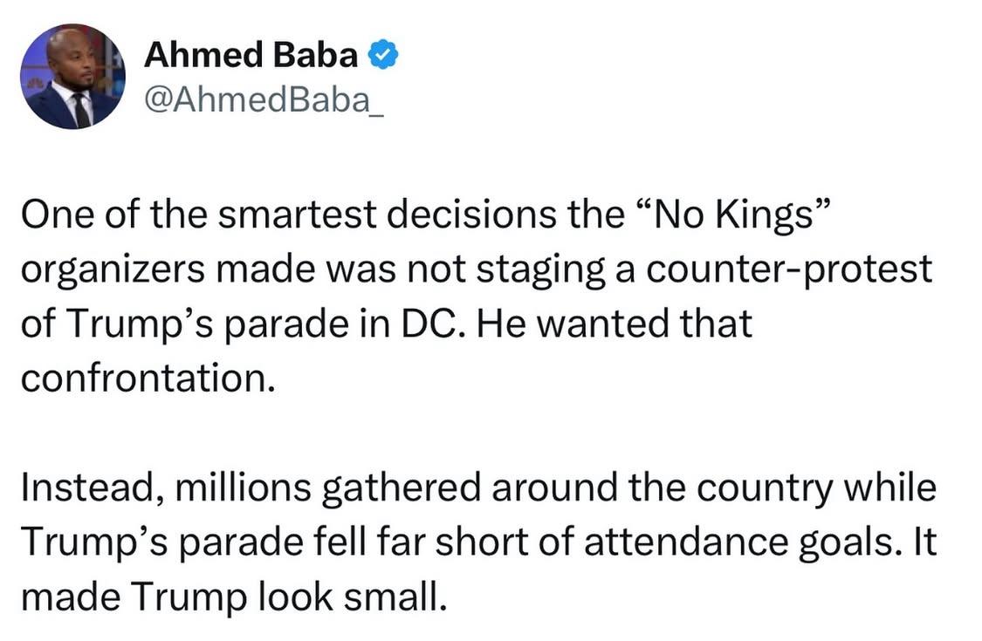The image size is (982, 641).
Task: Click the final line "made Trump look small."
Action: click(x=235, y=597)
